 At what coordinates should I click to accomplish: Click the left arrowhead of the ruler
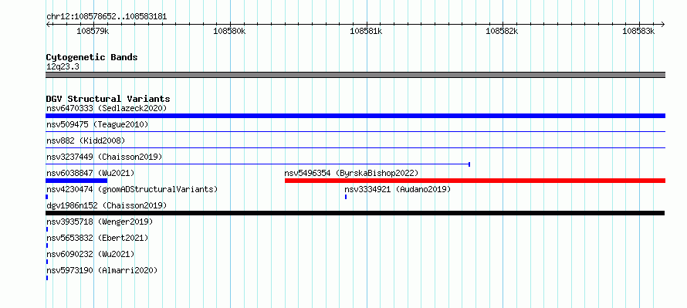[x=48, y=24]
